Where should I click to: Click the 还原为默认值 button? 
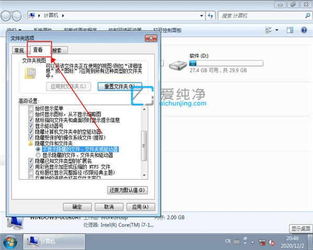point(127,190)
